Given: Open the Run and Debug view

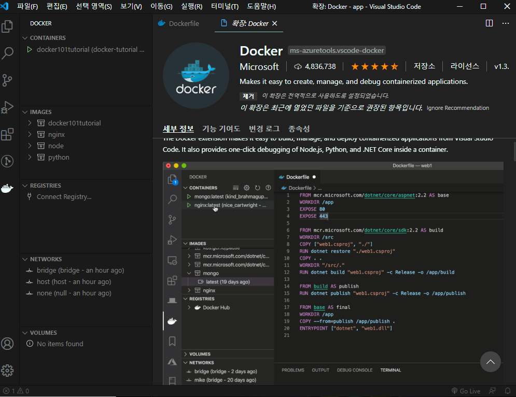Looking at the screenshot, I should click(7, 107).
